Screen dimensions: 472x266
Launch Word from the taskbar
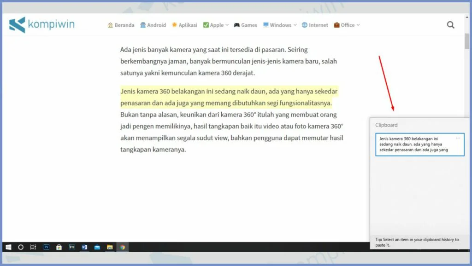84,247
